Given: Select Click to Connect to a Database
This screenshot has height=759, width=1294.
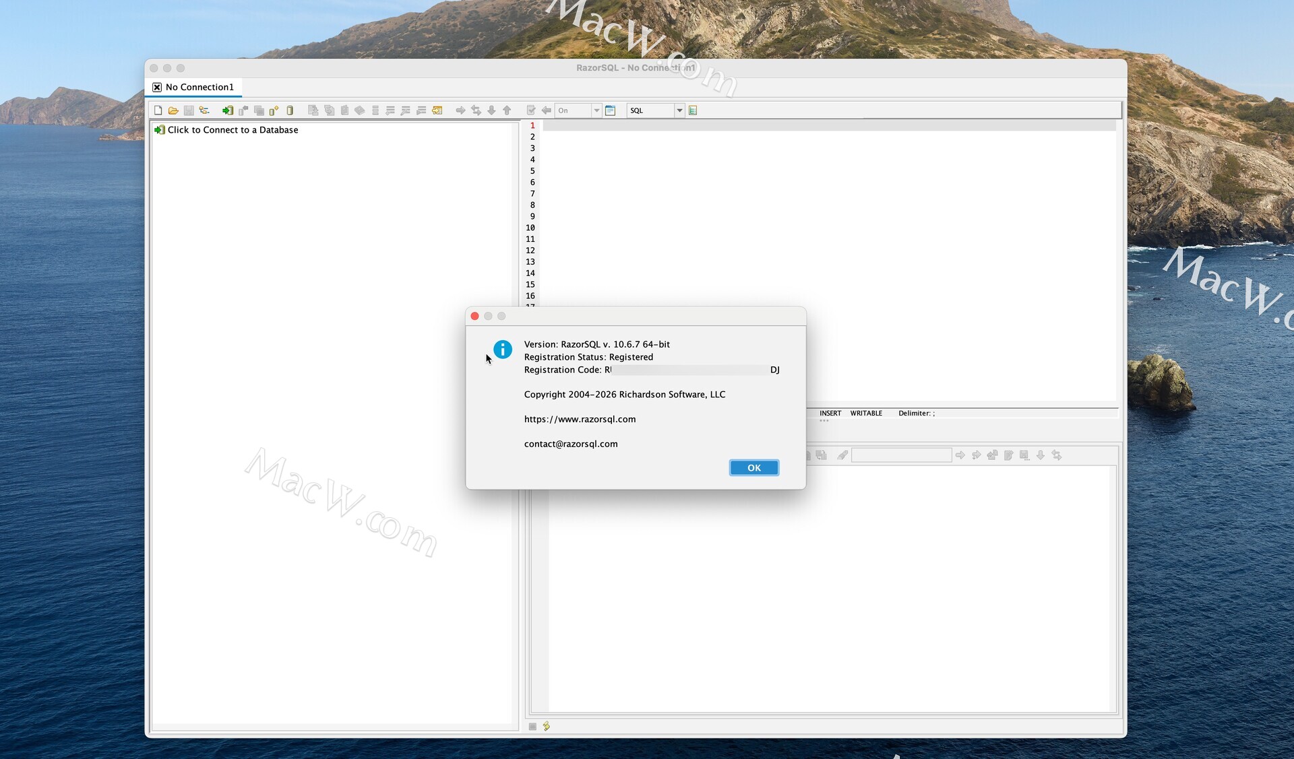Looking at the screenshot, I should pos(233,130).
